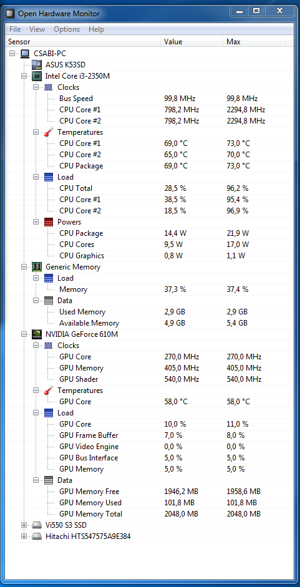Click the GPU Data gray bars icon

[49, 480]
